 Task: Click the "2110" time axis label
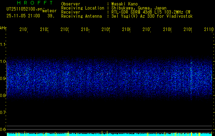pyautogui.click(x=209, y=29)
